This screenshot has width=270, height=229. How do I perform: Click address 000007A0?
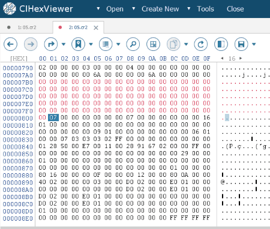pyautogui.click(x=18, y=76)
